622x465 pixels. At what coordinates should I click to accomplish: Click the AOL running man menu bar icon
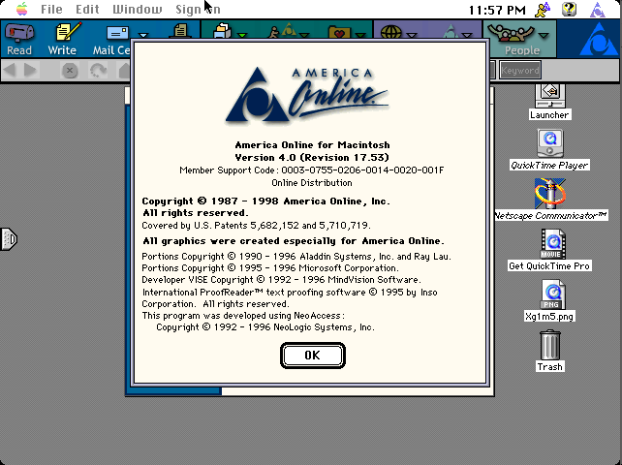(543, 9)
